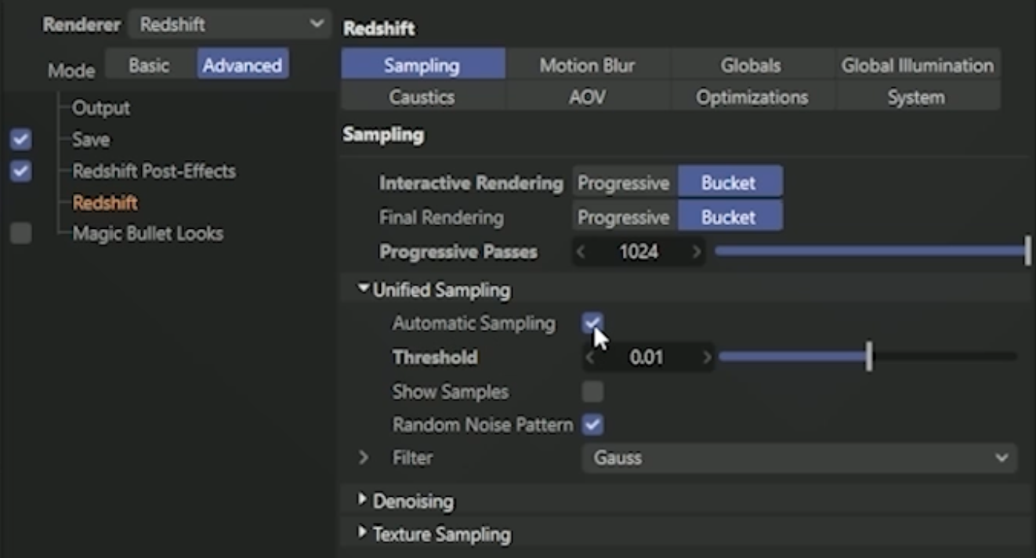
Task: Click the Threshold value field
Action: click(x=647, y=357)
